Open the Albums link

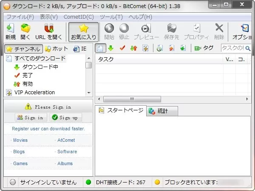pyautogui.click(x=65, y=163)
